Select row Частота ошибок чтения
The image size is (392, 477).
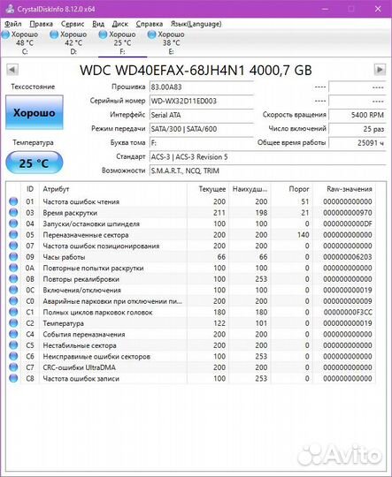pyautogui.click(x=191, y=201)
